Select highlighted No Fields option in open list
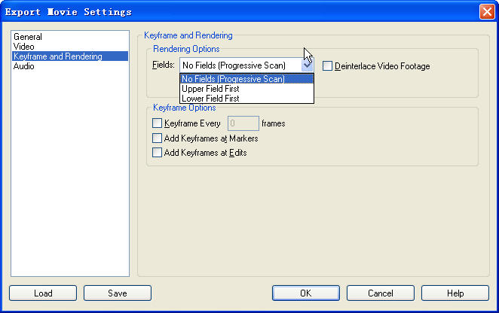 [246, 79]
